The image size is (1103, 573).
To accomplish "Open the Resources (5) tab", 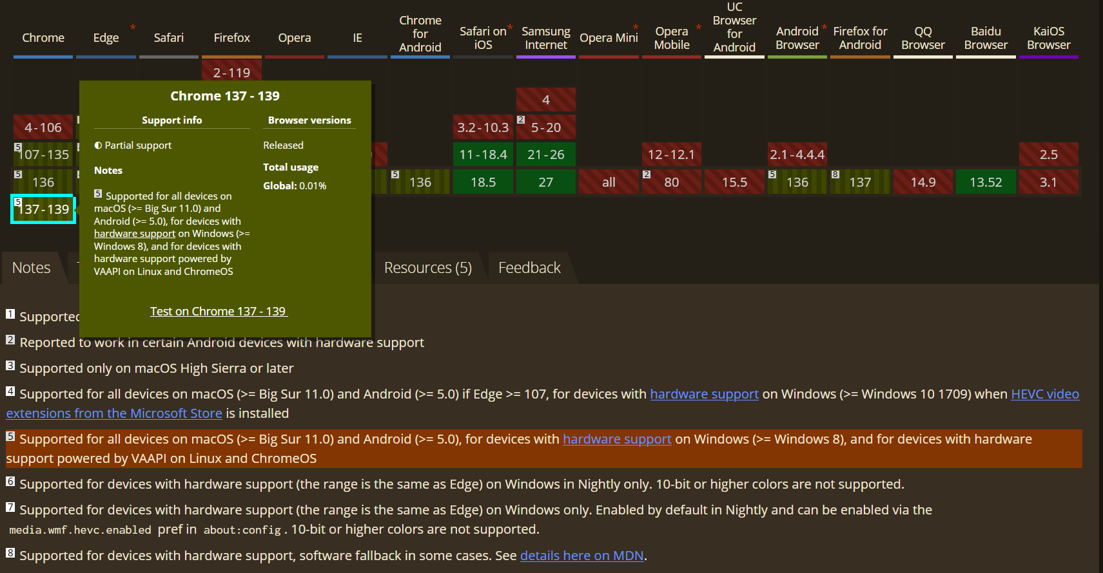I will tap(428, 268).
